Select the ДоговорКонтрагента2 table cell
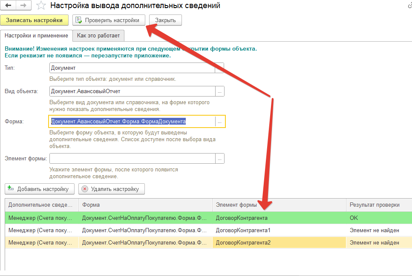Image resolution: width=412 pixels, height=276 pixels. (x=279, y=242)
